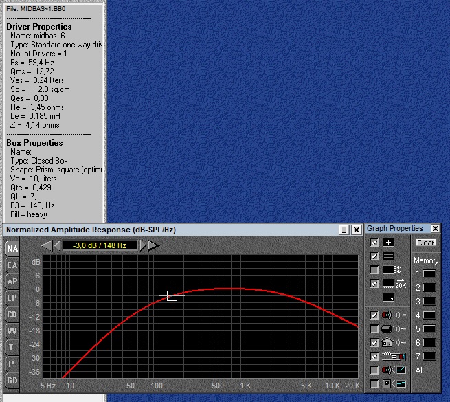Switch to the CD graph tab
Image resolution: width=450 pixels, height=402 pixels.
coord(12,315)
